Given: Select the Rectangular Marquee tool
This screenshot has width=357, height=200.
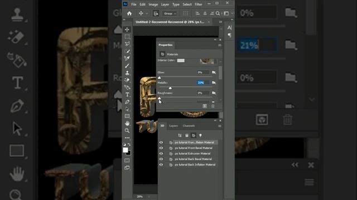Looking at the screenshot, I should click(x=127, y=37).
